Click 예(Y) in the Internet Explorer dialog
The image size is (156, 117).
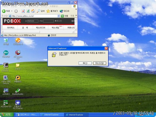coord(85,63)
